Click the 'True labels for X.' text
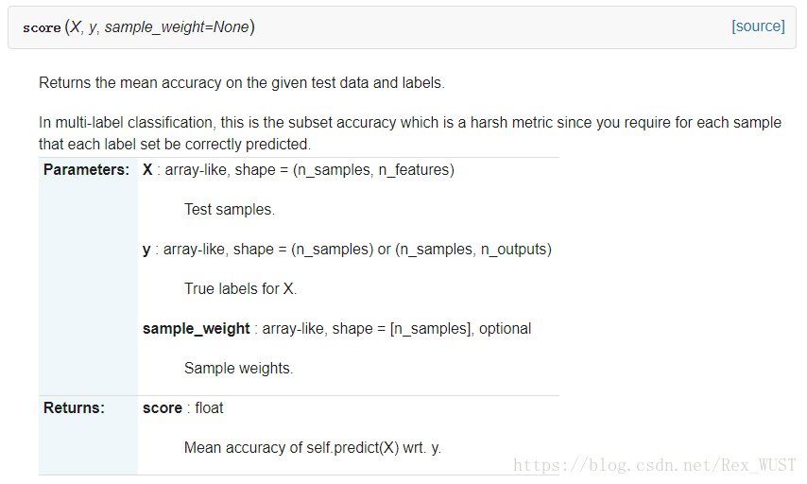This screenshot has height=484, width=807. (241, 289)
